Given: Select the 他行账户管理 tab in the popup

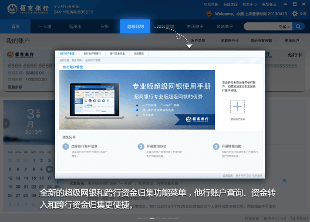Looking at the screenshot, I should (67, 53).
